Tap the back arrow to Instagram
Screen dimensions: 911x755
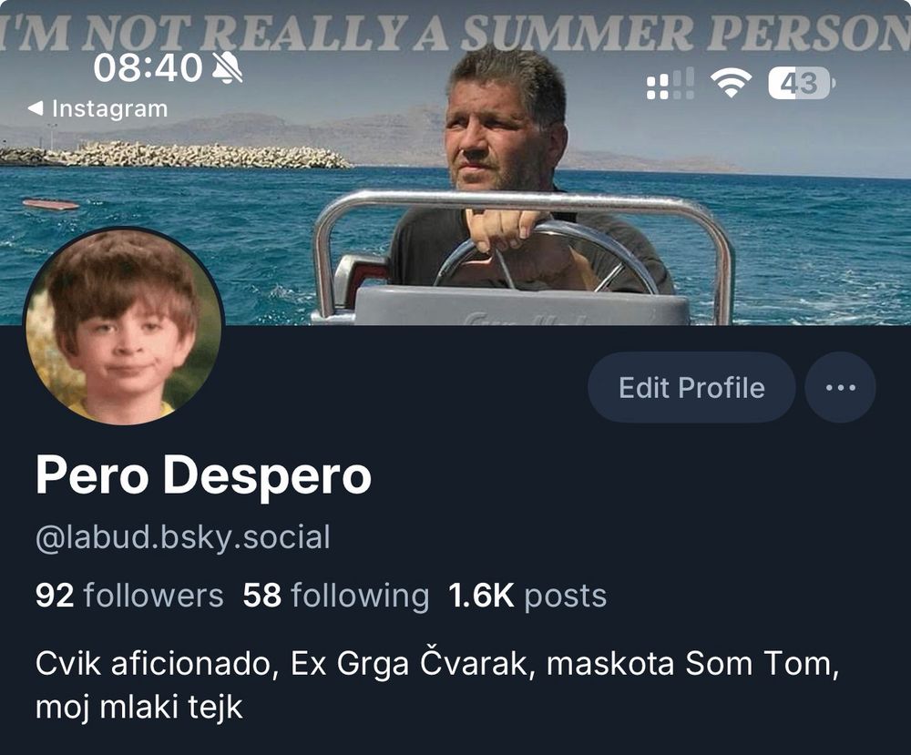(36, 108)
